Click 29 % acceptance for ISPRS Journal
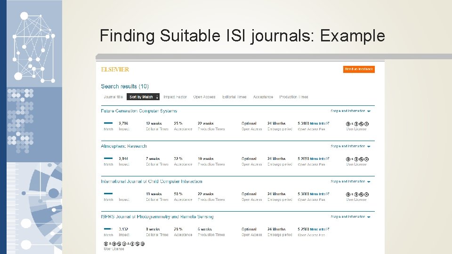Image resolution: width=452 pixels, height=254 pixels. (x=178, y=229)
